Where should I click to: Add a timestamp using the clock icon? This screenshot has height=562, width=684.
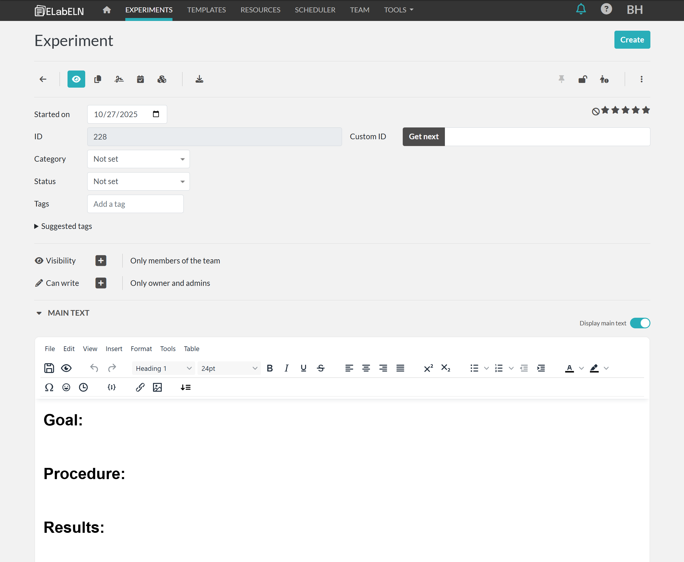point(83,387)
